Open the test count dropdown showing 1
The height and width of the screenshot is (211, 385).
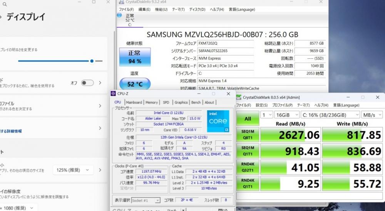tap(266, 115)
